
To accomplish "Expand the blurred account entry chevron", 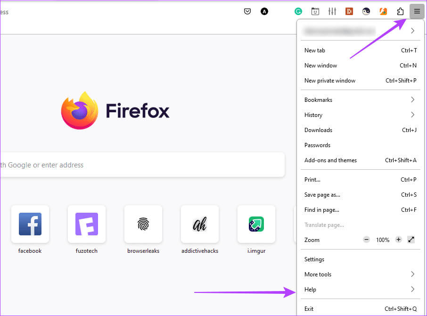I will click(412, 31).
